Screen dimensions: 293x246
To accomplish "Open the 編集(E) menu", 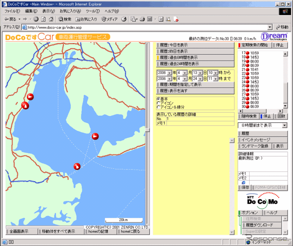I will click(31, 11).
